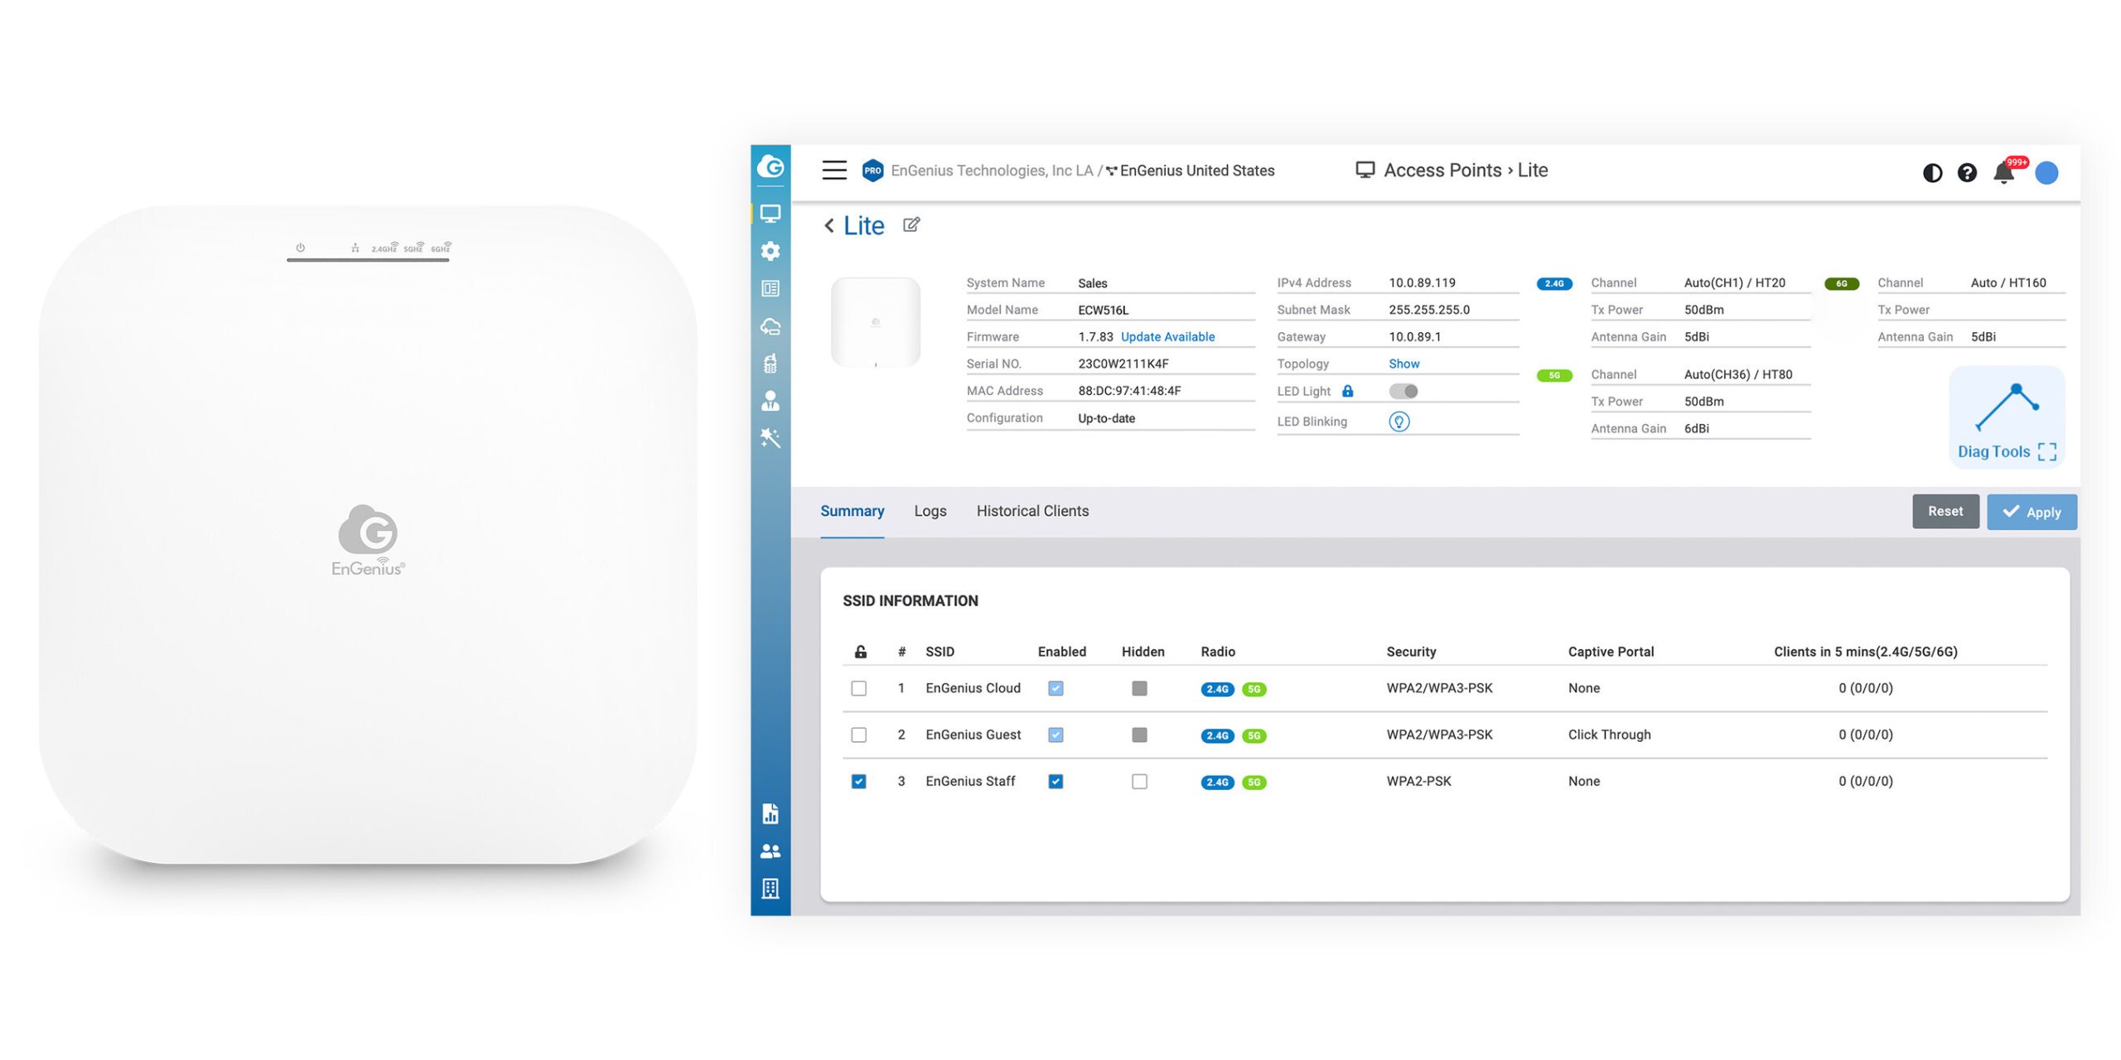Screen dimensions: 2121x1060
Task: Click MAC address 88:DC:97:41:48:4F
Action: pos(1128,391)
